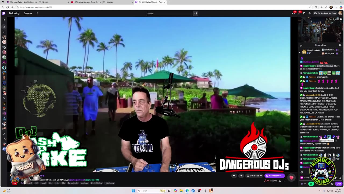
Task: Submit search with the magnifier button
Action: 196,13
